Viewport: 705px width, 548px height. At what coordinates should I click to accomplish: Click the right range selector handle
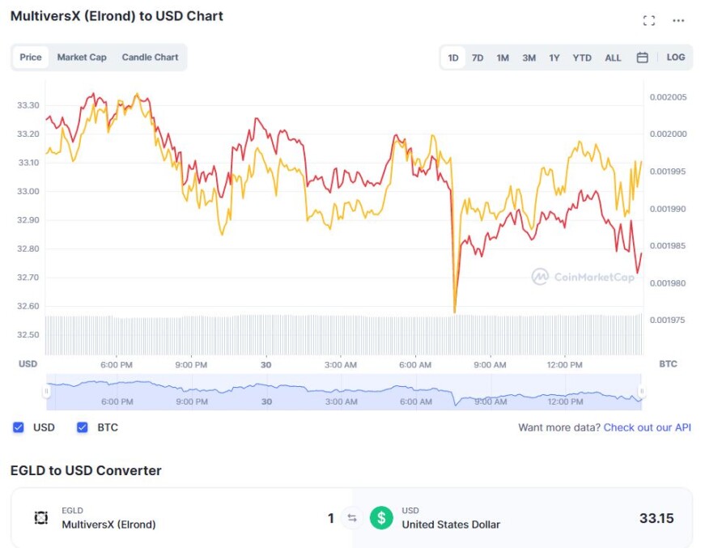[642, 391]
